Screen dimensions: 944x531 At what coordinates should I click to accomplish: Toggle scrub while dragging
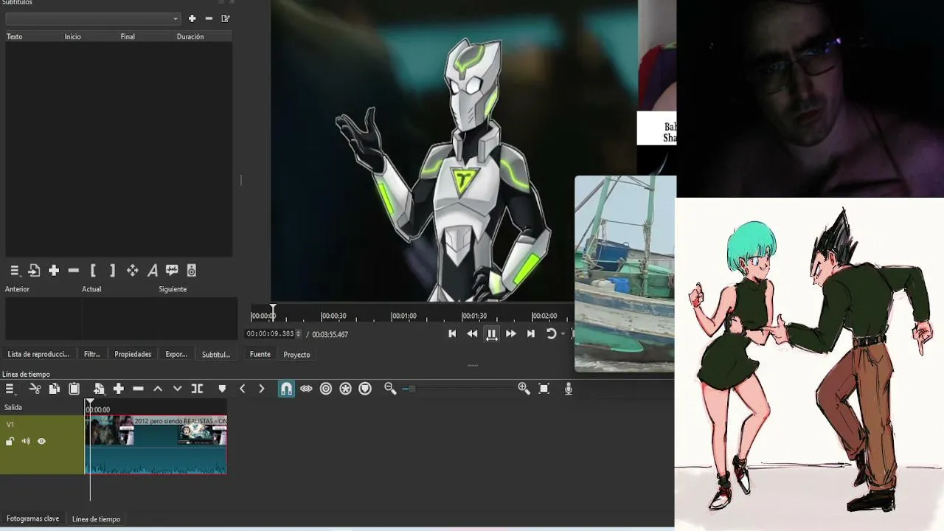pyautogui.click(x=306, y=389)
